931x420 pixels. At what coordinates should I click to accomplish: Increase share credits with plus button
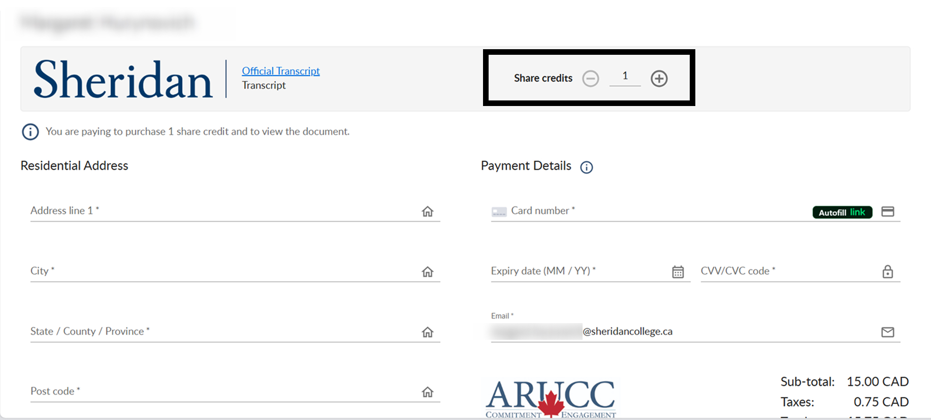(x=659, y=79)
